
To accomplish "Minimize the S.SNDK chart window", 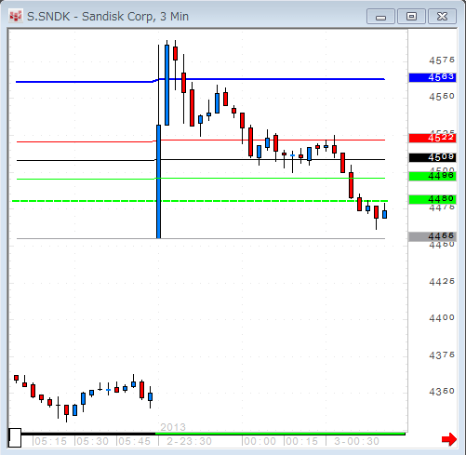I will pos(380,17).
